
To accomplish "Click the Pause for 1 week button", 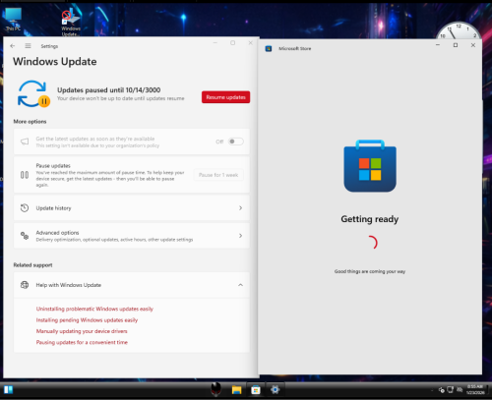I will (x=218, y=175).
